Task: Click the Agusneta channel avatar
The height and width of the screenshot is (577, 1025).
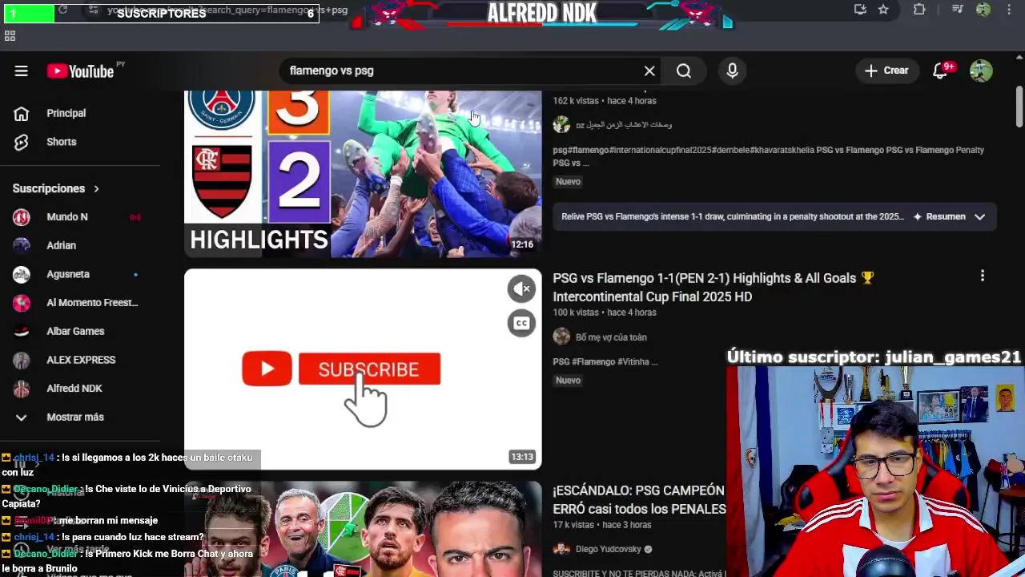Action: [22, 274]
